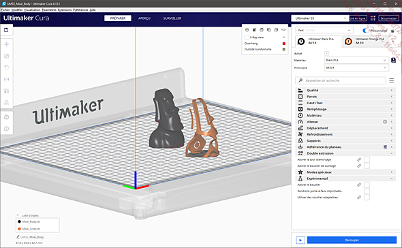The height and width of the screenshot is (248, 402).
Task: Expand the Qualité settings section
Action: click(x=345, y=91)
